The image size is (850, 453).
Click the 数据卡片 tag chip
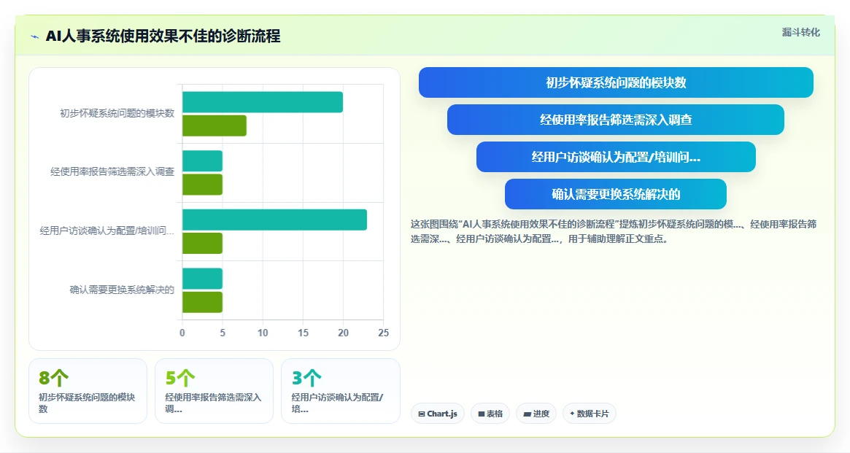coord(589,414)
